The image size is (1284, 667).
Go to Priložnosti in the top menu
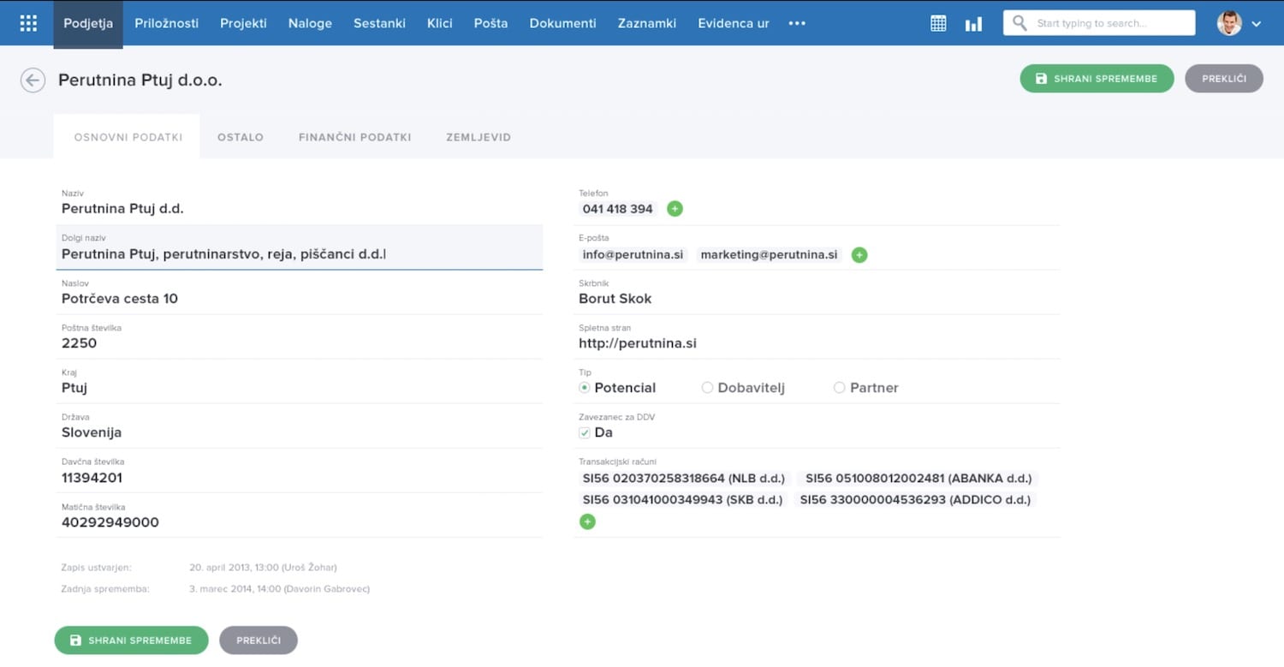(166, 23)
